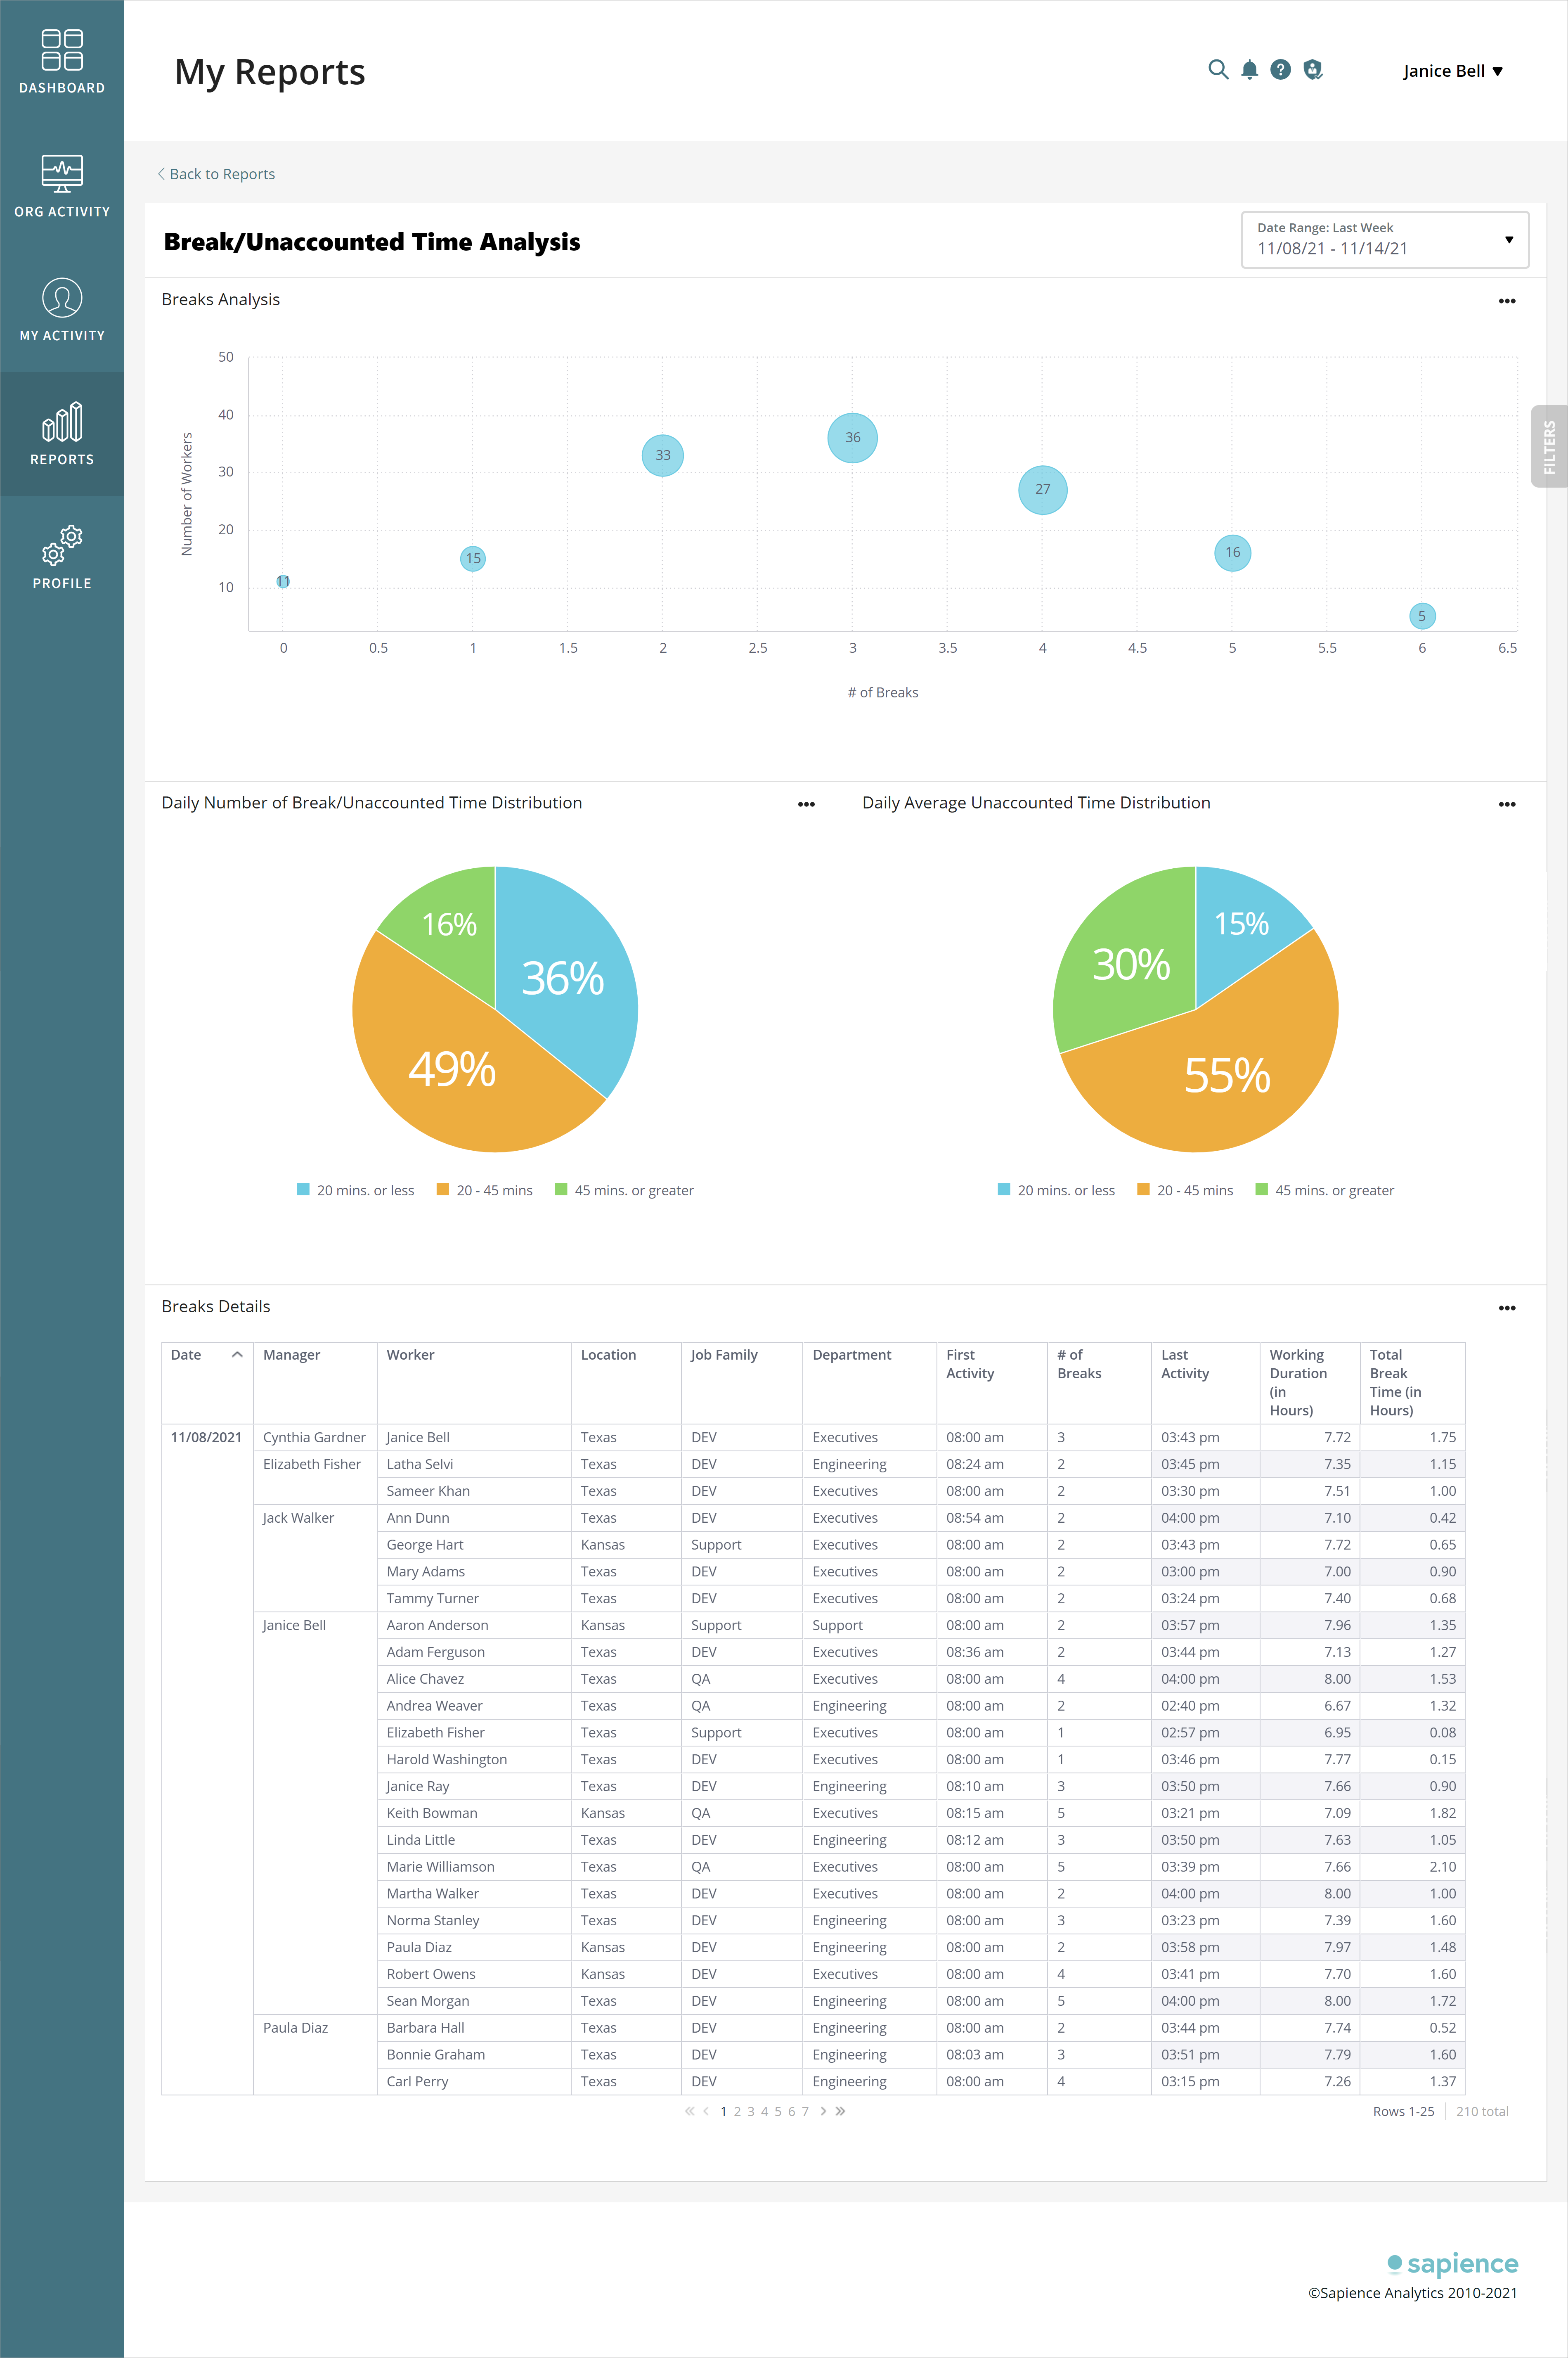
Task: Toggle '20 - 45 mins' legend in left chart
Action: [x=484, y=1190]
